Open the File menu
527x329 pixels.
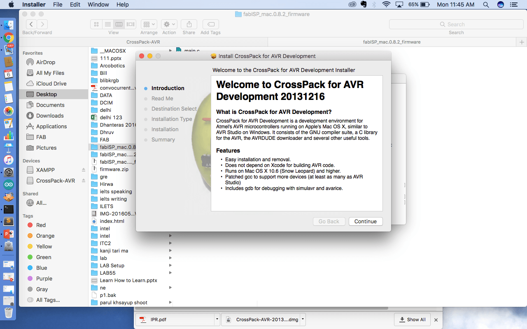pyautogui.click(x=58, y=5)
